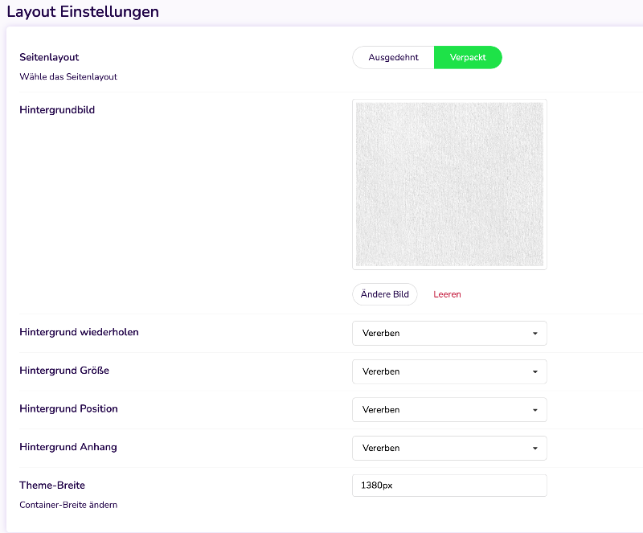Image resolution: width=643 pixels, height=533 pixels.
Task: Click the caret icon of Hintergrund Größe select
Action: point(534,371)
